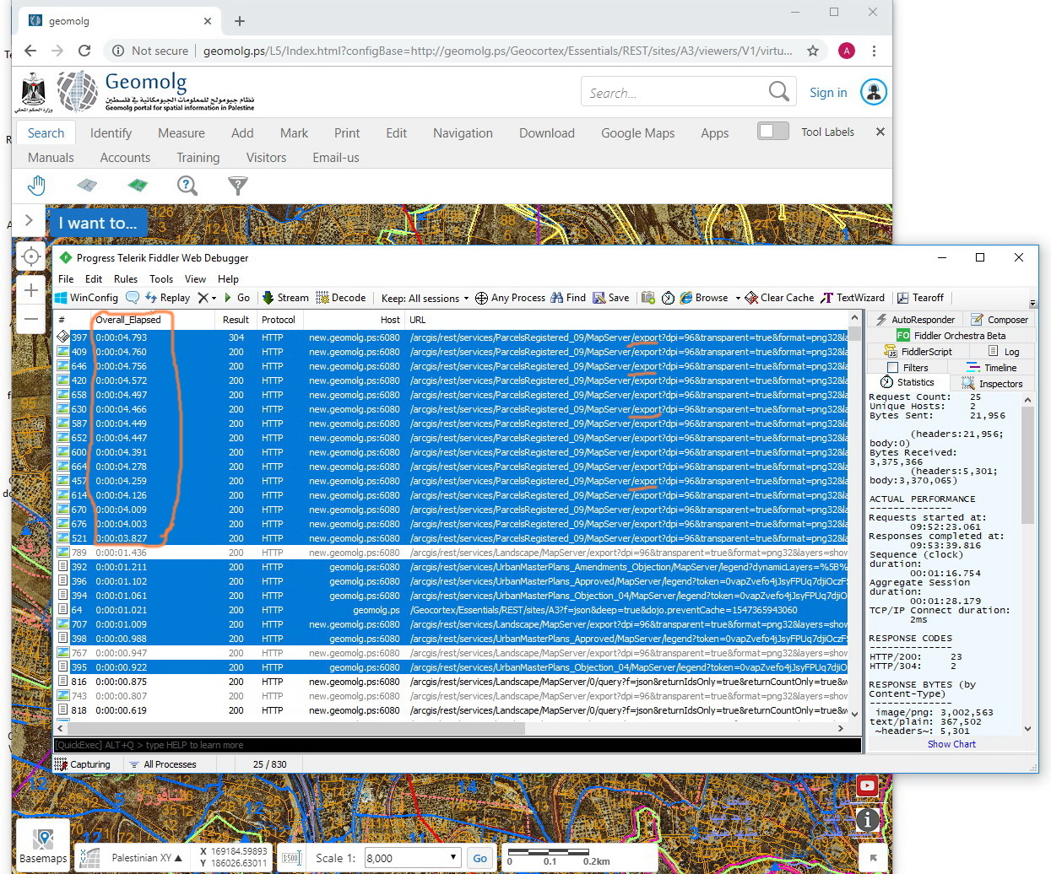Click the search-by-query magnifier icon
The height and width of the screenshot is (874, 1051).
(187, 186)
